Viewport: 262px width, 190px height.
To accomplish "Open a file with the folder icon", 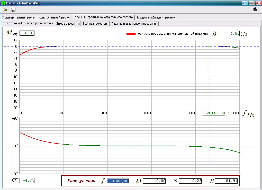I will click(5, 10).
